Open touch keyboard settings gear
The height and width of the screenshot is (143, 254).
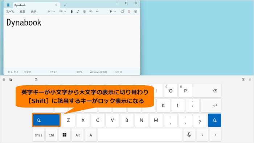click(x=4, y=79)
